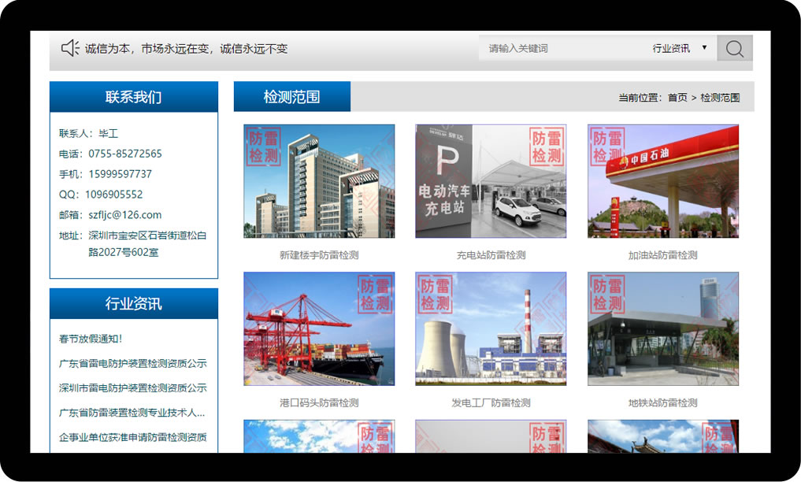
Task: Open 深圳市雷电防护装置检测资质公示 news item
Action: tap(133, 388)
